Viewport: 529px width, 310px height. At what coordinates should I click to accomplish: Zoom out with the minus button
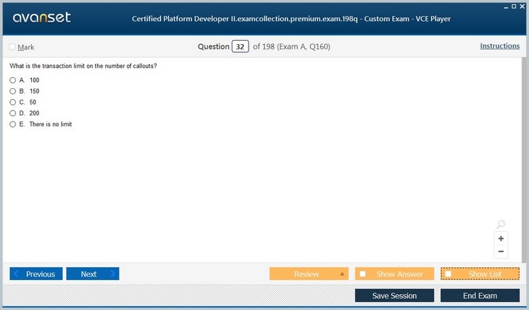pos(501,252)
